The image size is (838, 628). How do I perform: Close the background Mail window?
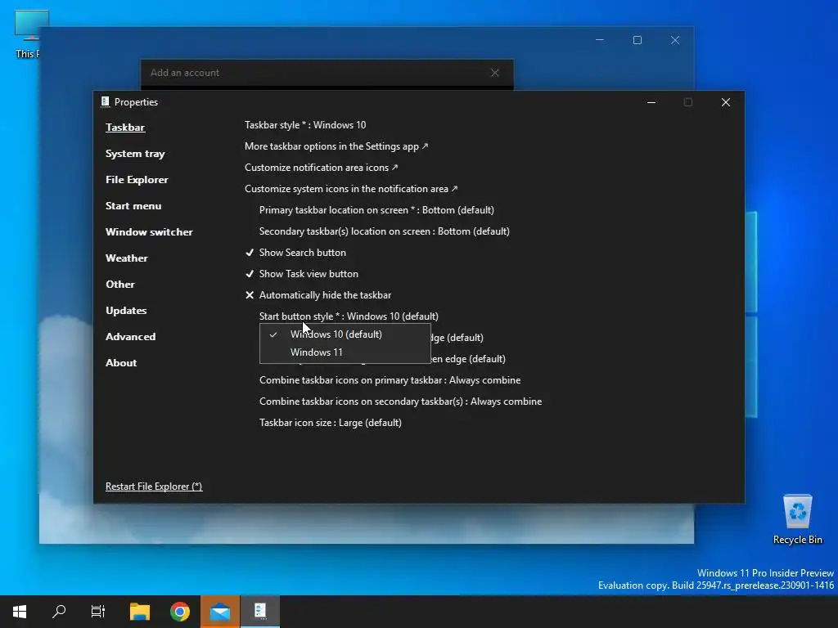click(675, 40)
